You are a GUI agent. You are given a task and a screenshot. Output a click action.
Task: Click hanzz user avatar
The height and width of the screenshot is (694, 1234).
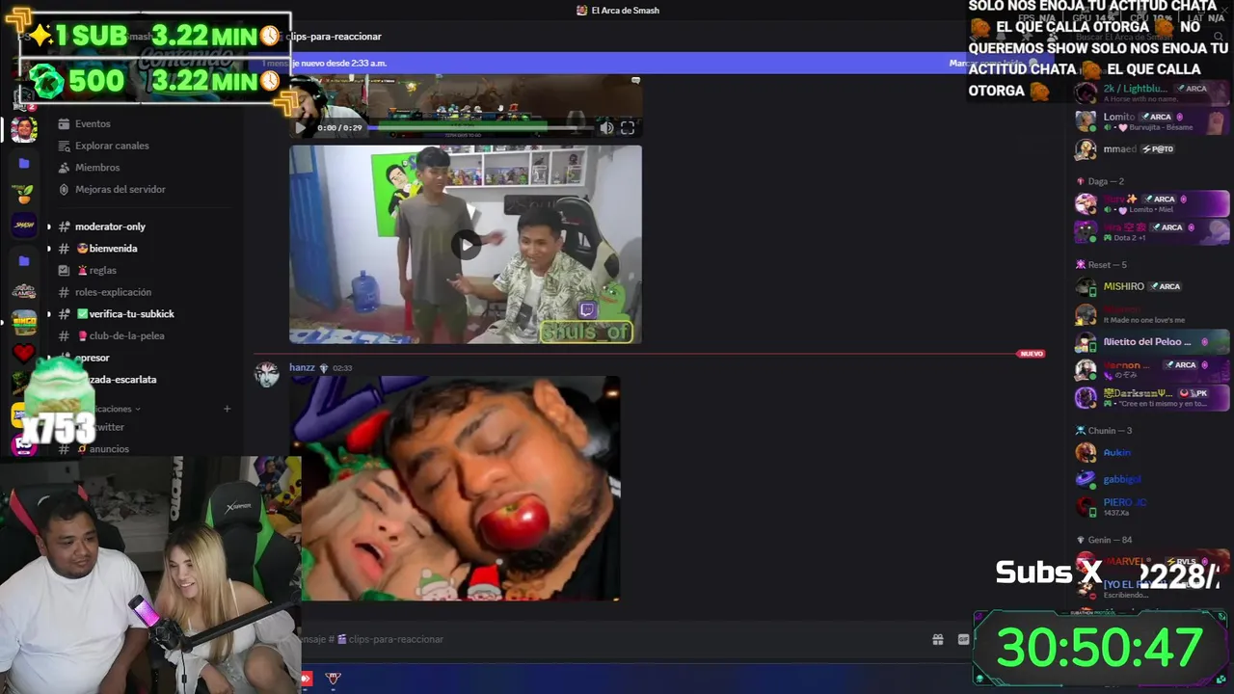[x=267, y=375]
